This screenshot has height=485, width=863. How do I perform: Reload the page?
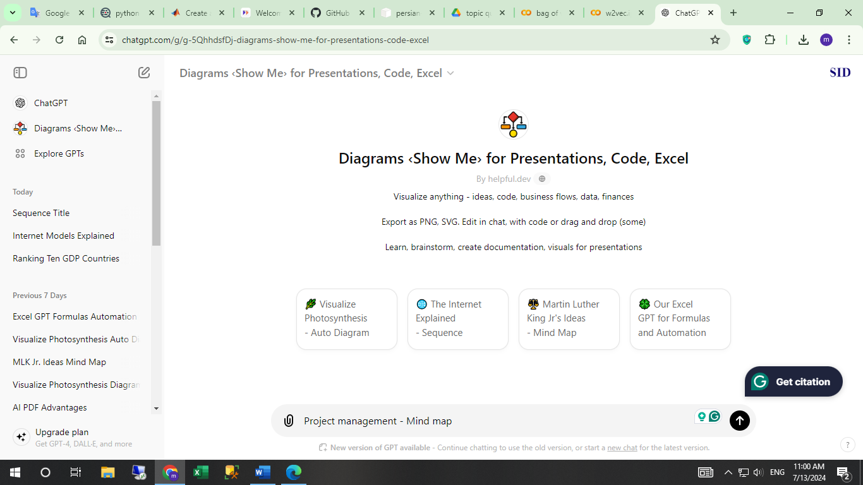pos(59,40)
